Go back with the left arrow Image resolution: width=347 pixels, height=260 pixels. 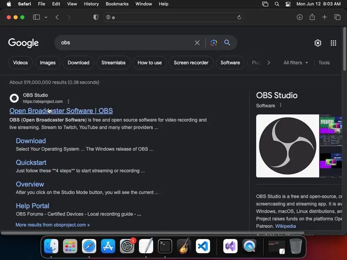coord(57,17)
